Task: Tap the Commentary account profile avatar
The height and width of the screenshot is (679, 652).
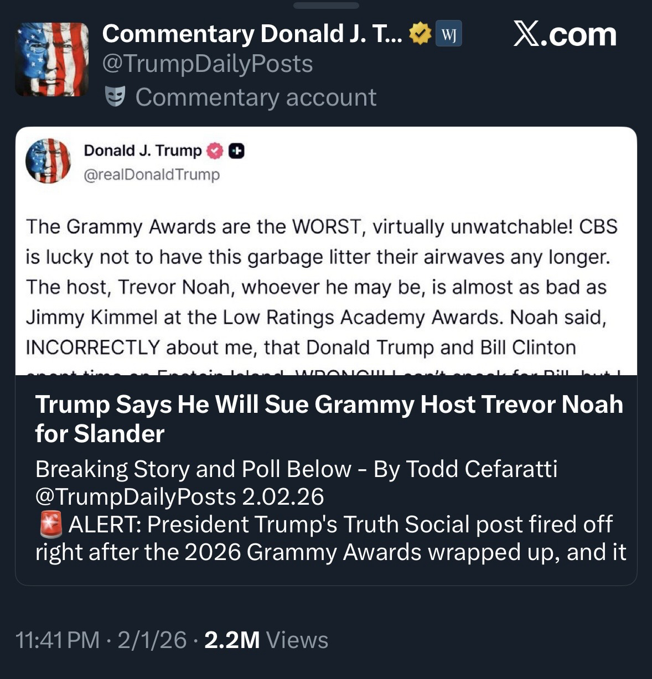Action: pyautogui.click(x=51, y=59)
